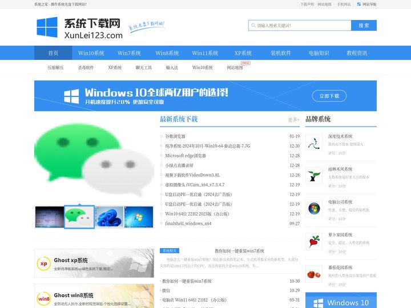
Task: Open the 雨林木风系统 tree icon
Action: (x=314, y=176)
